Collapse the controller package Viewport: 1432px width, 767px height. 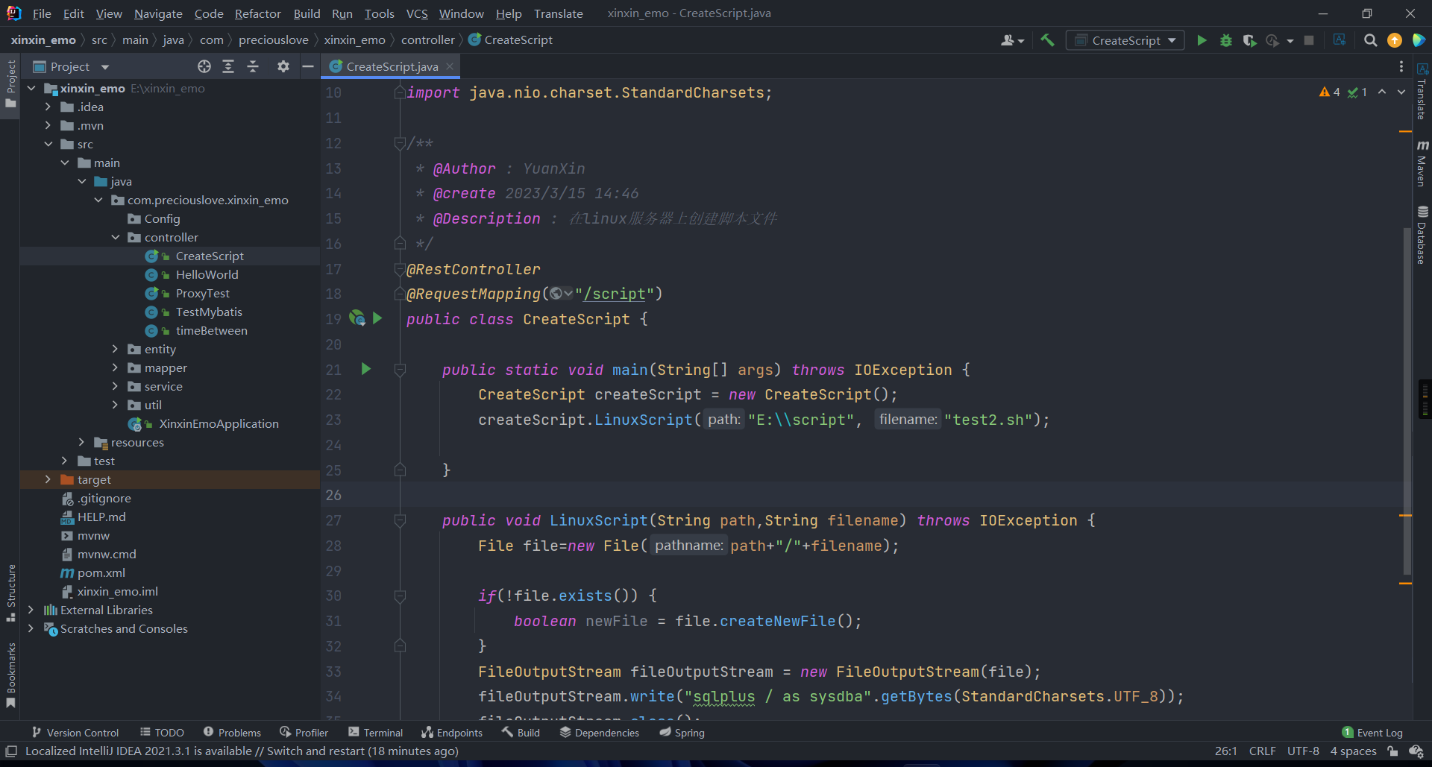coord(115,237)
